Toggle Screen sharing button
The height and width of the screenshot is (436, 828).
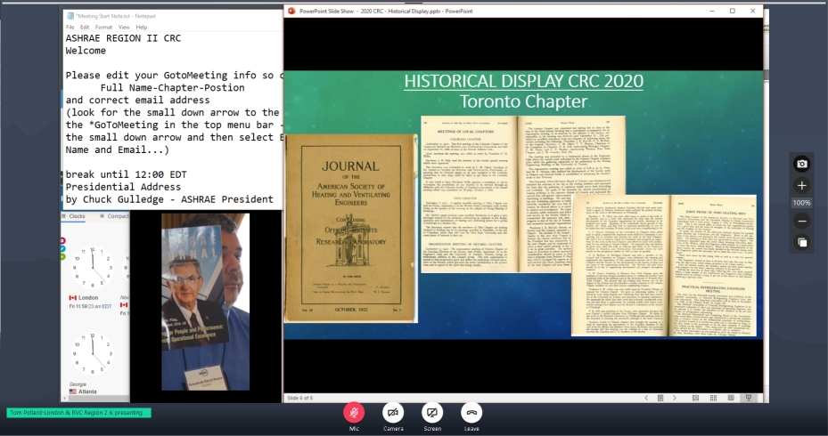pos(432,412)
